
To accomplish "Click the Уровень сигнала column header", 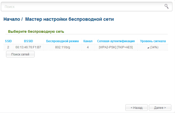I will point(153,41).
